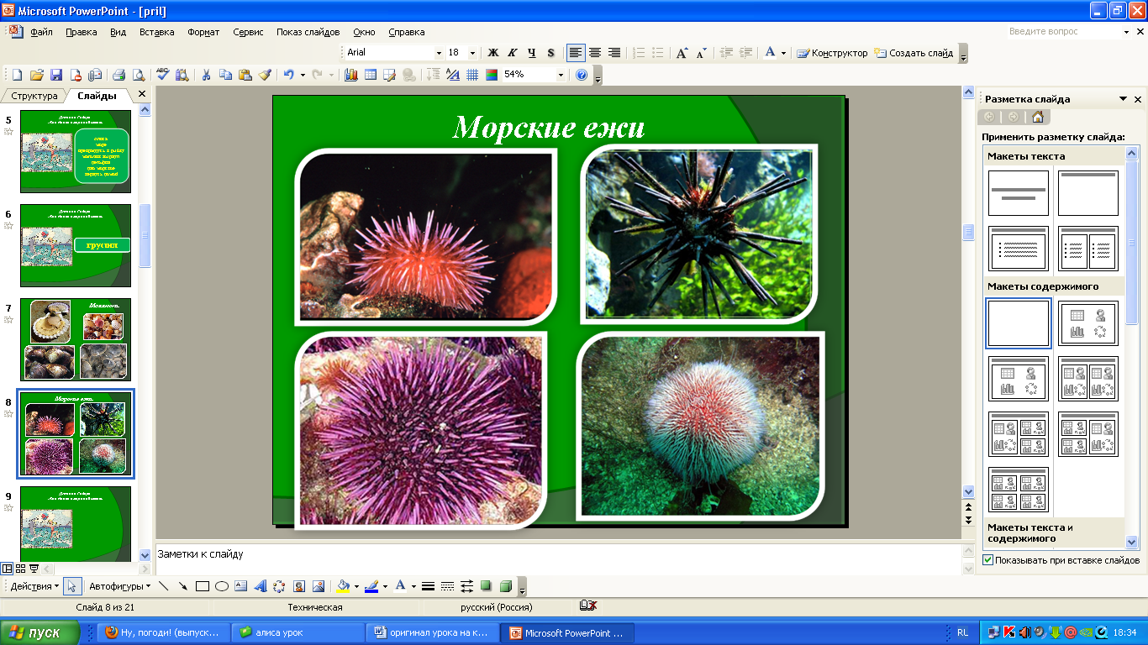
Task: Apply 3-D style from drawing toolbar
Action: 505,586
